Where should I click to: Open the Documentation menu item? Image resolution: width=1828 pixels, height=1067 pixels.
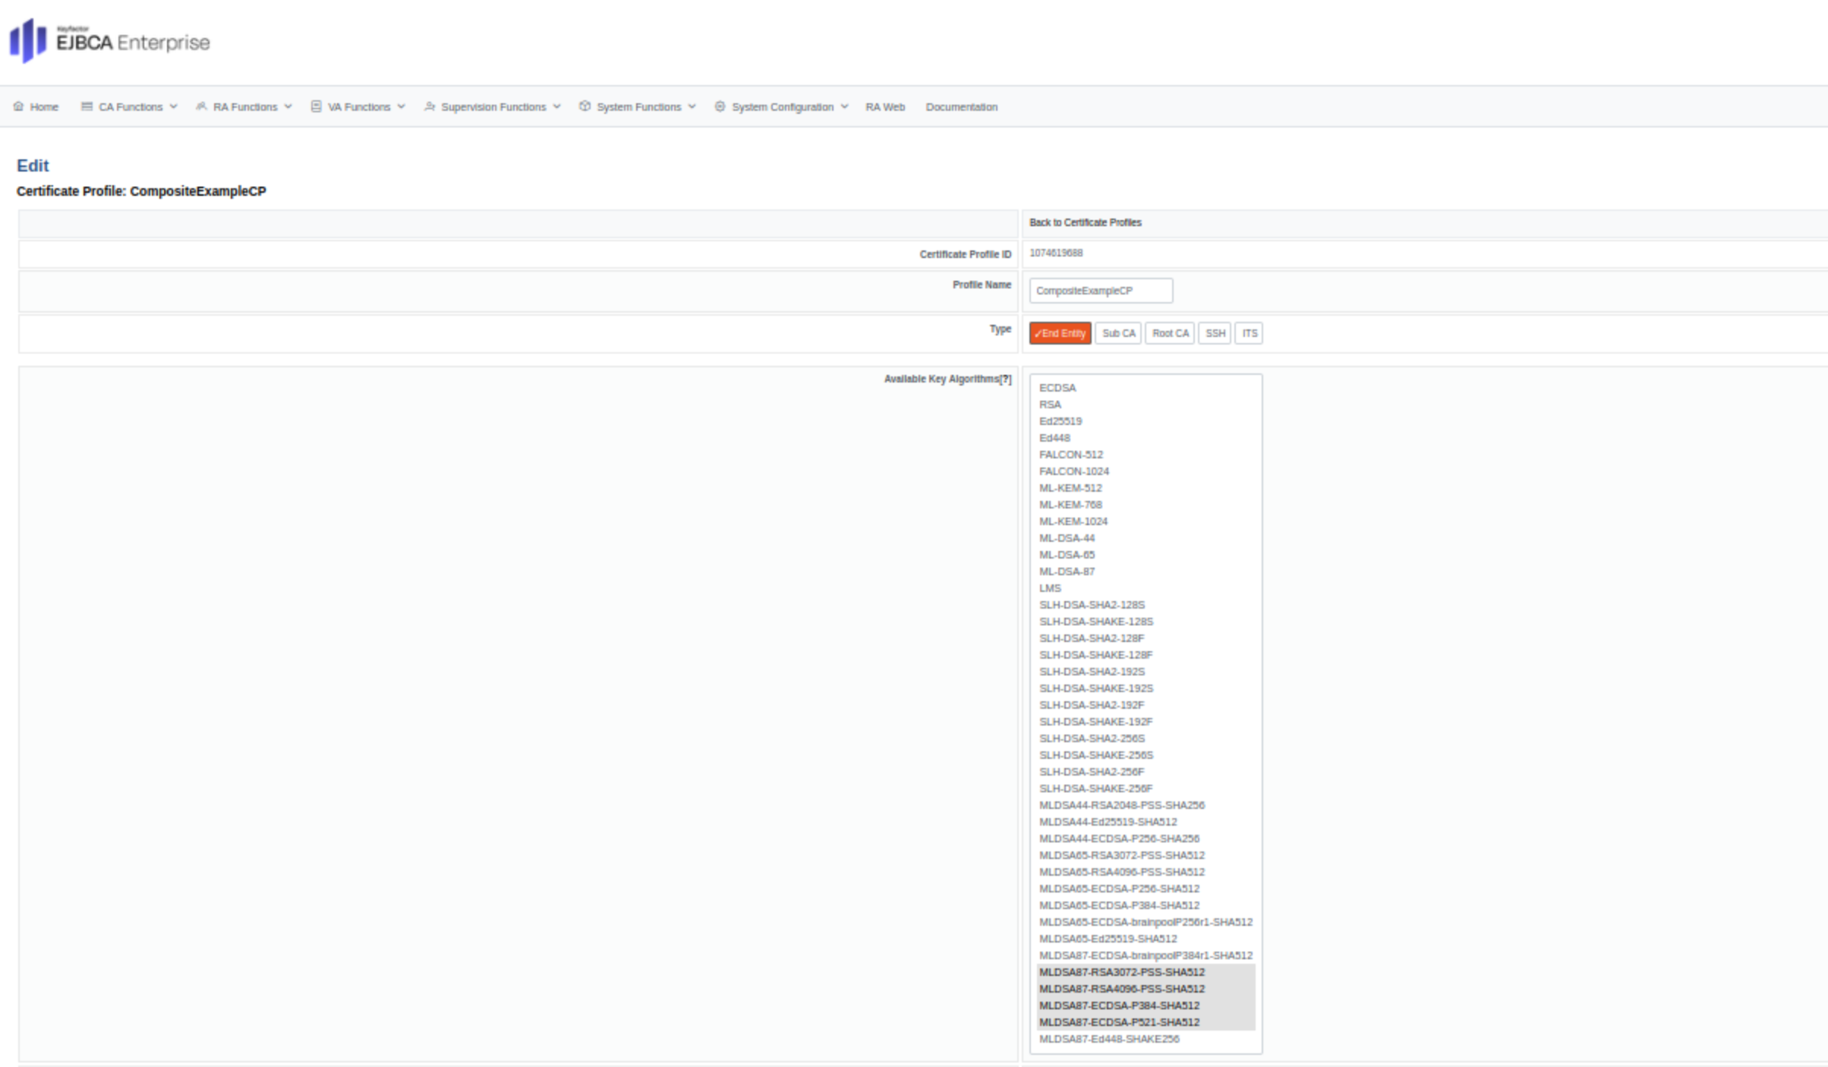click(961, 107)
